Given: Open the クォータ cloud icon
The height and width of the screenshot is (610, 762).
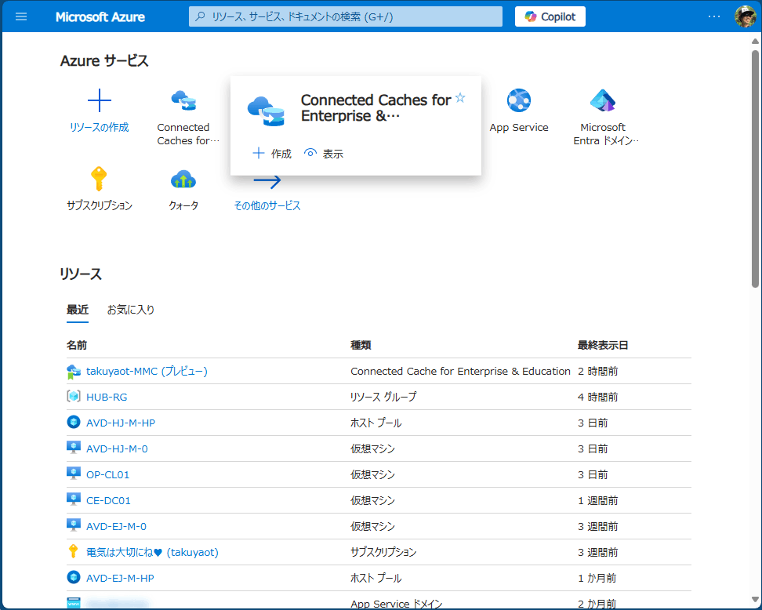Looking at the screenshot, I should 183,179.
